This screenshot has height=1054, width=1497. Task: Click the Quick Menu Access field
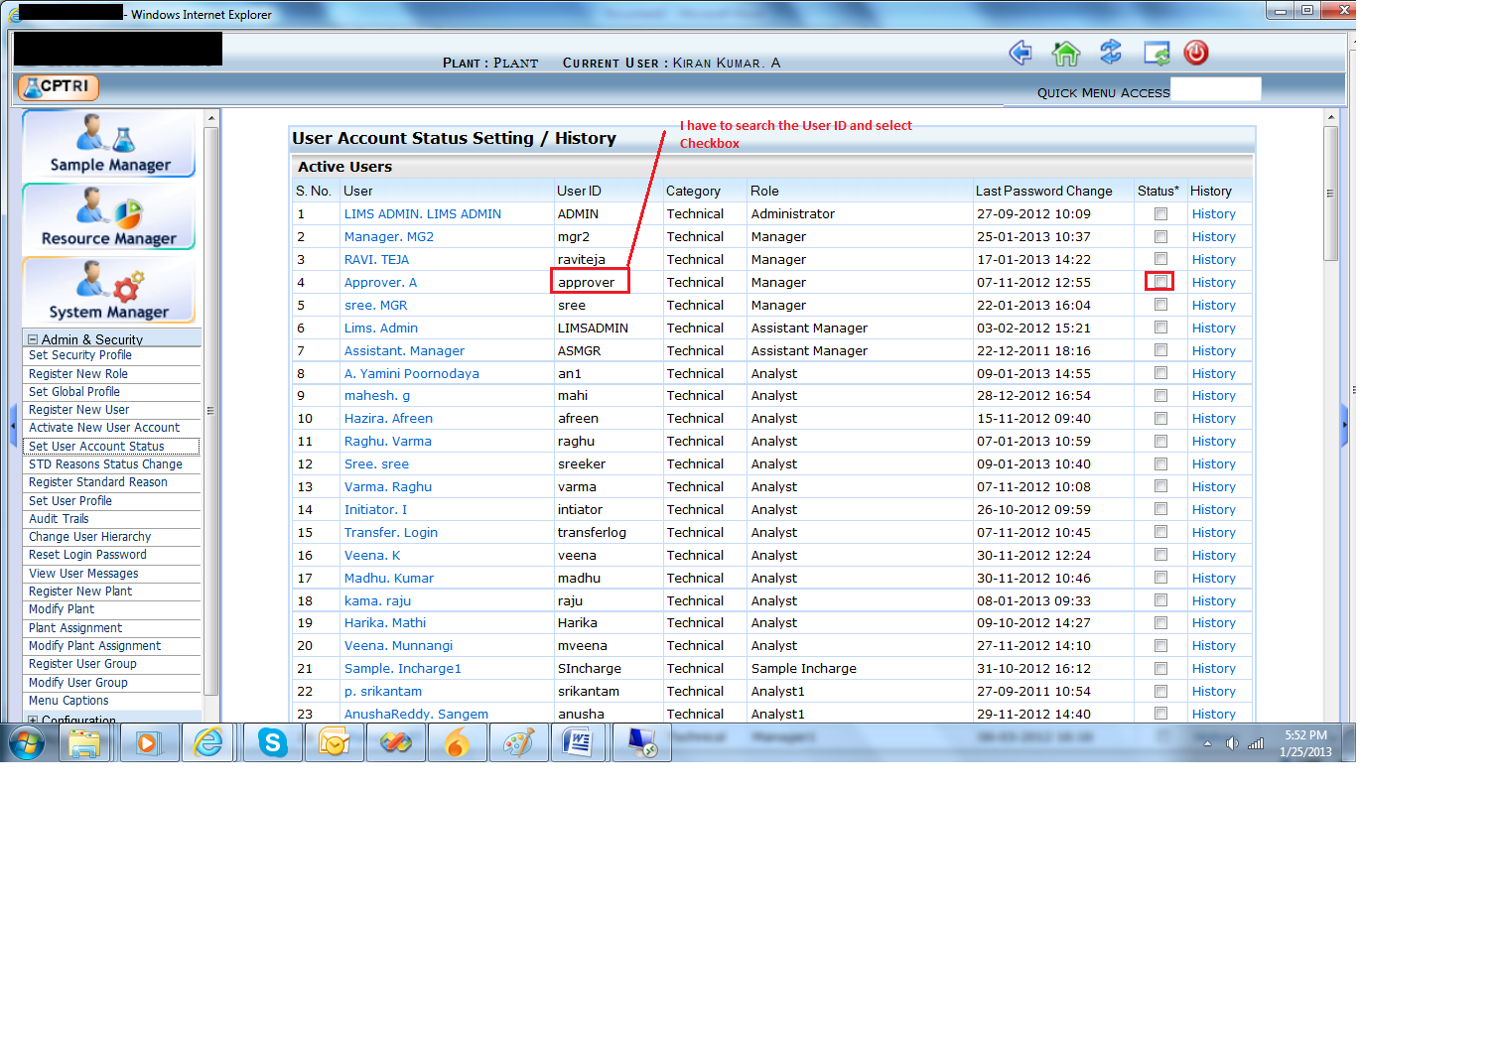point(1215,90)
